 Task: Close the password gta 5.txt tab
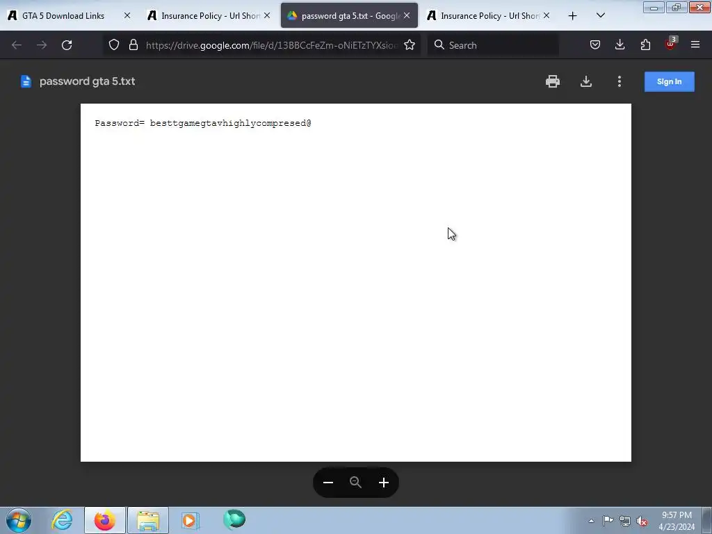pos(407,15)
